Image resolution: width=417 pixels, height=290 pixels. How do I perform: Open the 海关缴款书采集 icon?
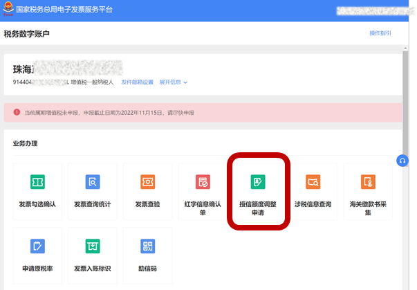point(368,182)
